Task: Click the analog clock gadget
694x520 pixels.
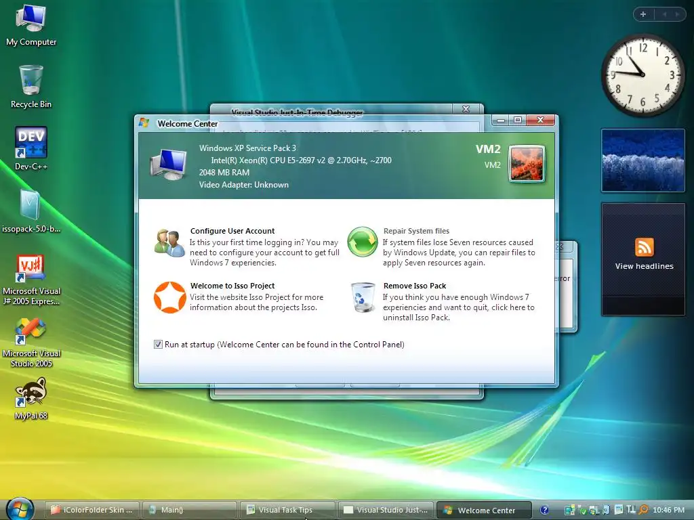Action: pos(642,74)
